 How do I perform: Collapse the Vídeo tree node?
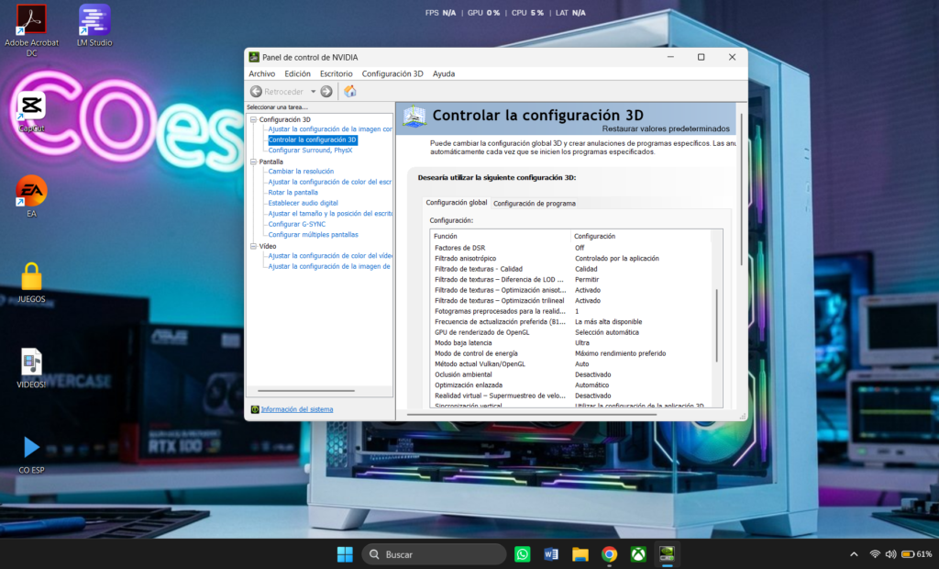tap(253, 246)
